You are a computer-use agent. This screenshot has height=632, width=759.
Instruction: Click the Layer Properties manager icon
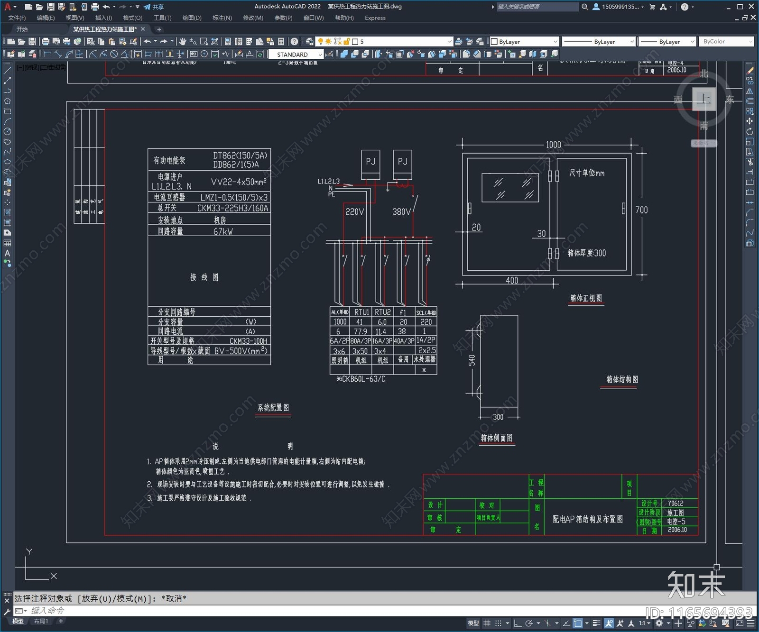pyautogui.click(x=309, y=42)
